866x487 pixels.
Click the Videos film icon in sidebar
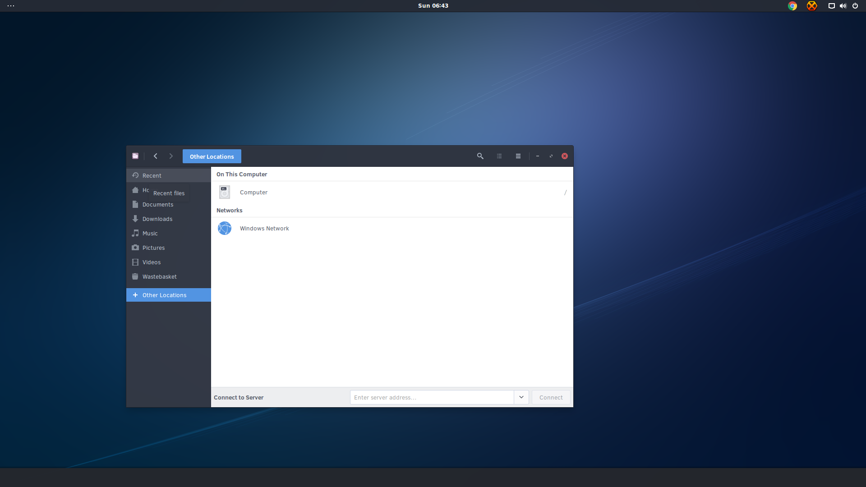135,262
